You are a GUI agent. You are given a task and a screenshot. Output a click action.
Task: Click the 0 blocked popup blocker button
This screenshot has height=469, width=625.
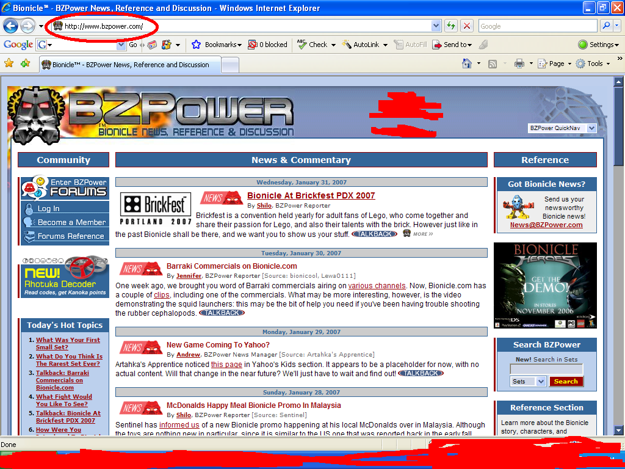tap(267, 45)
